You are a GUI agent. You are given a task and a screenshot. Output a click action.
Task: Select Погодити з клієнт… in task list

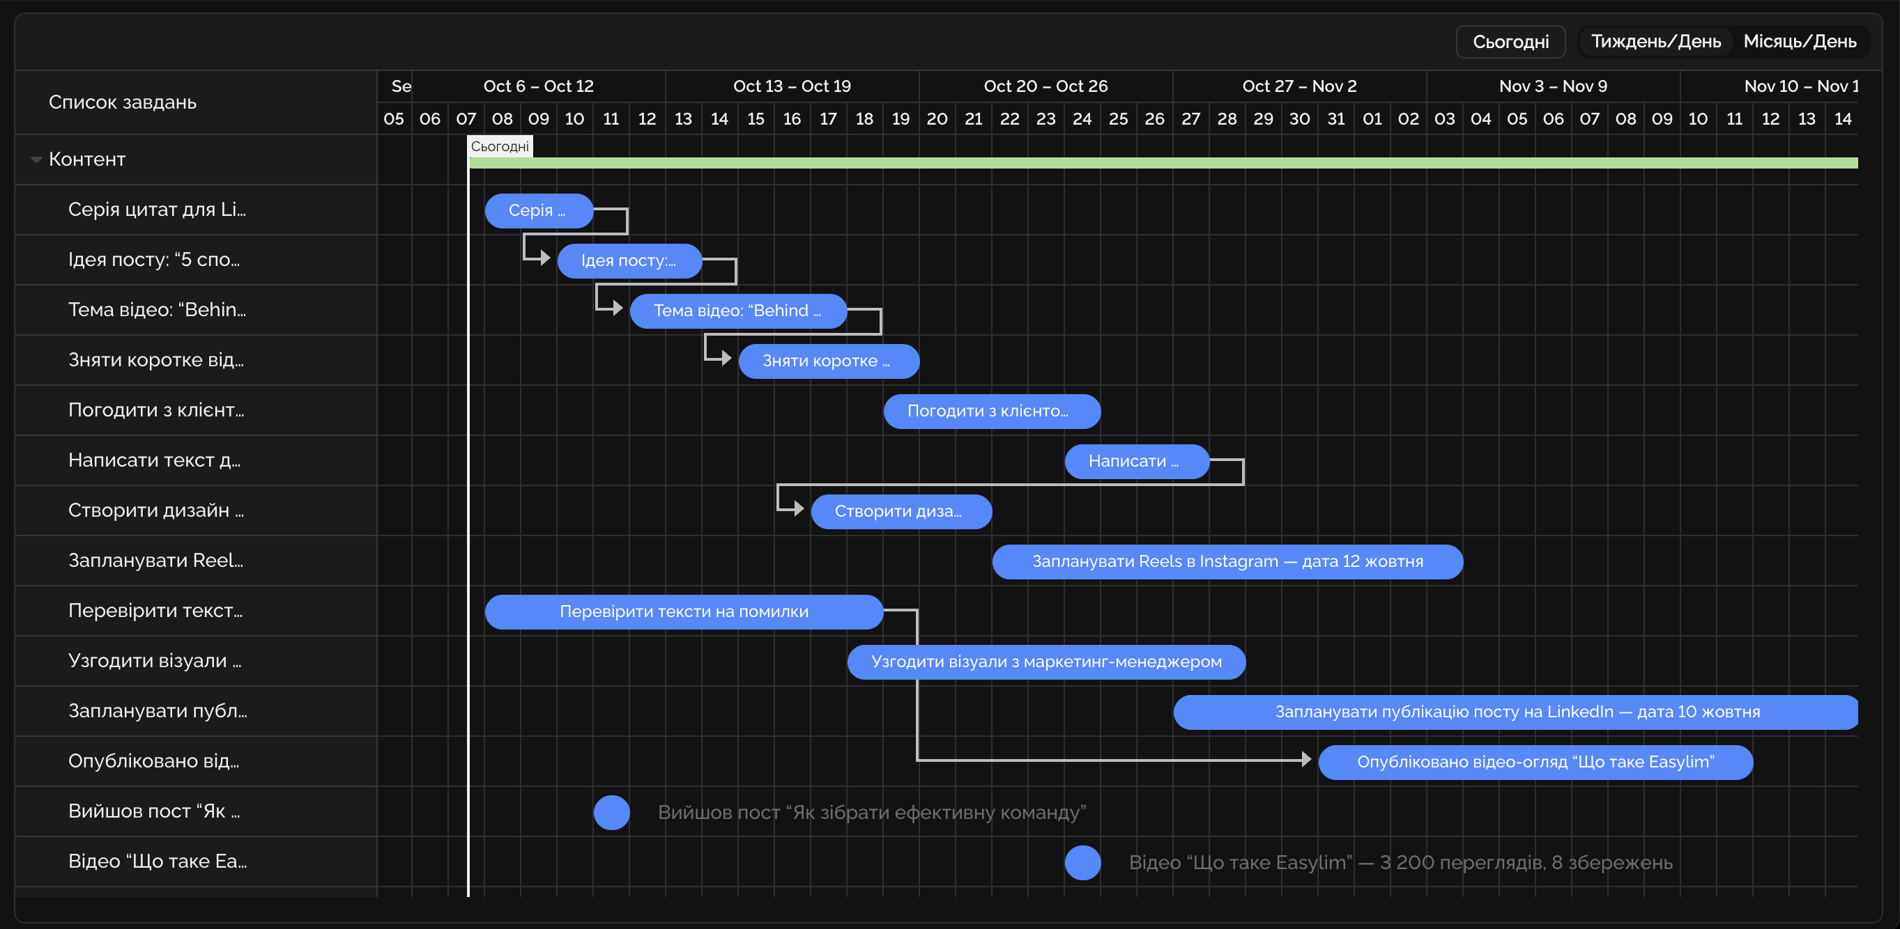[x=155, y=410]
